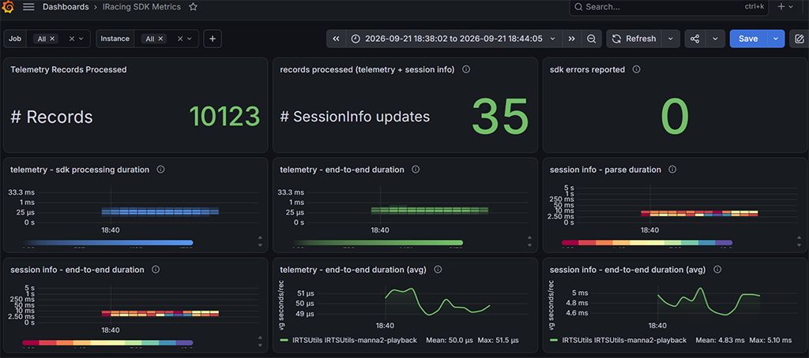Remove the All value from the Job filter
This screenshot has width=809, height=358.
[x=52, y=39]
